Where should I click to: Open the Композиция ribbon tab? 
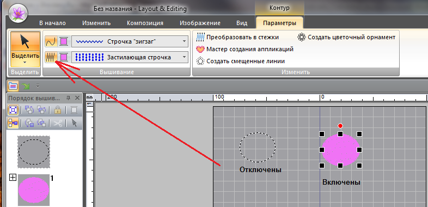pos(145,23)
